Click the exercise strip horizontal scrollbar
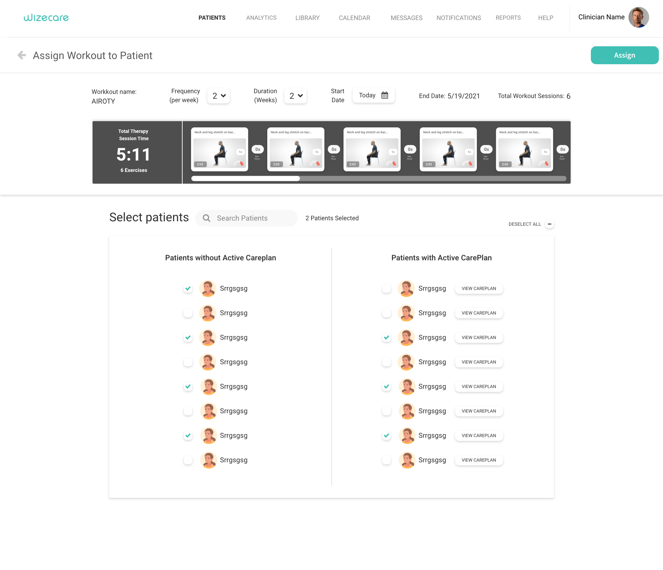Image resolution: width=663 pixels, height=570 pixels. (379, 178)
